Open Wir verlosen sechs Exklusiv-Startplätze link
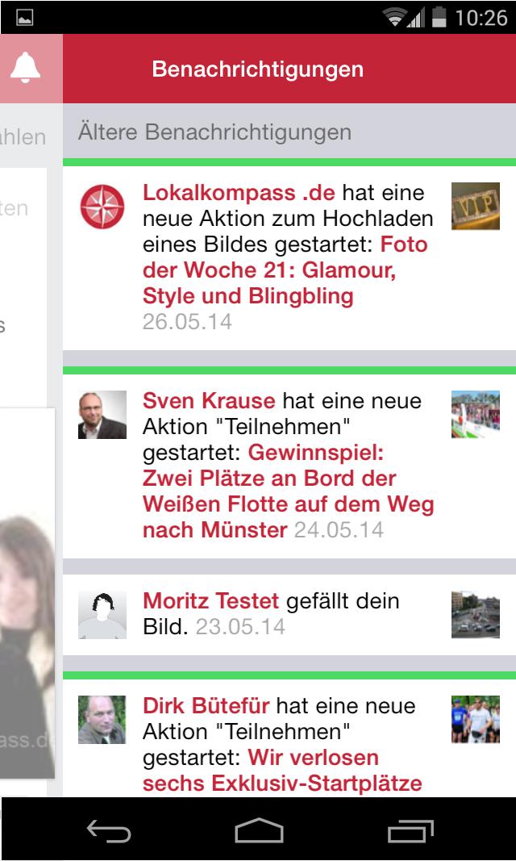The image size is (516, 861). pos(282,771)
